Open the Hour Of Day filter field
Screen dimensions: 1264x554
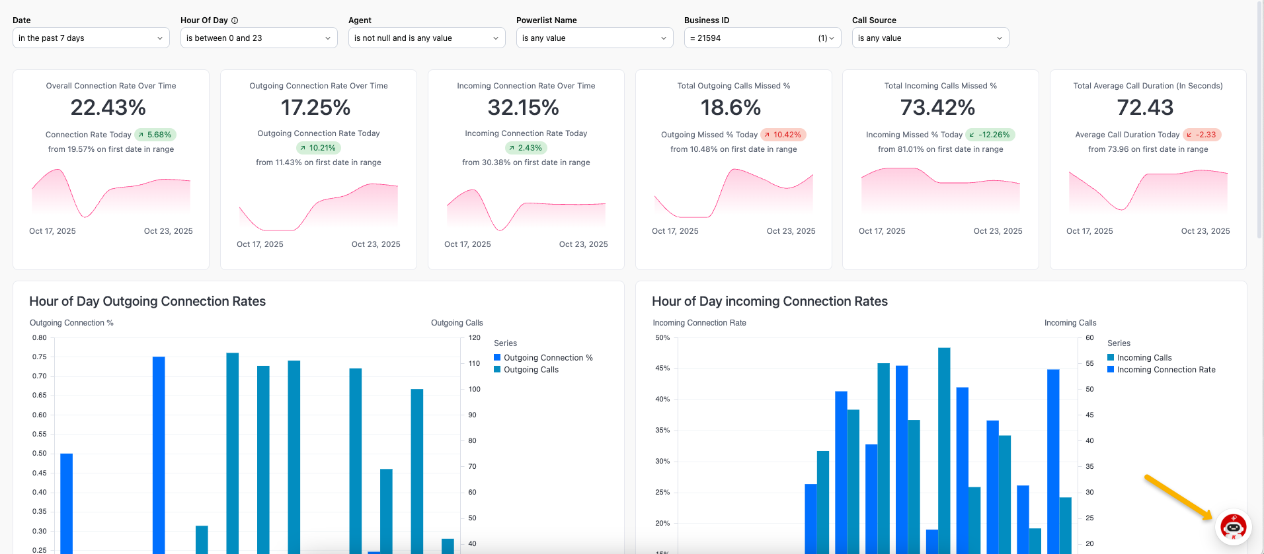click(x=258, y=38)
